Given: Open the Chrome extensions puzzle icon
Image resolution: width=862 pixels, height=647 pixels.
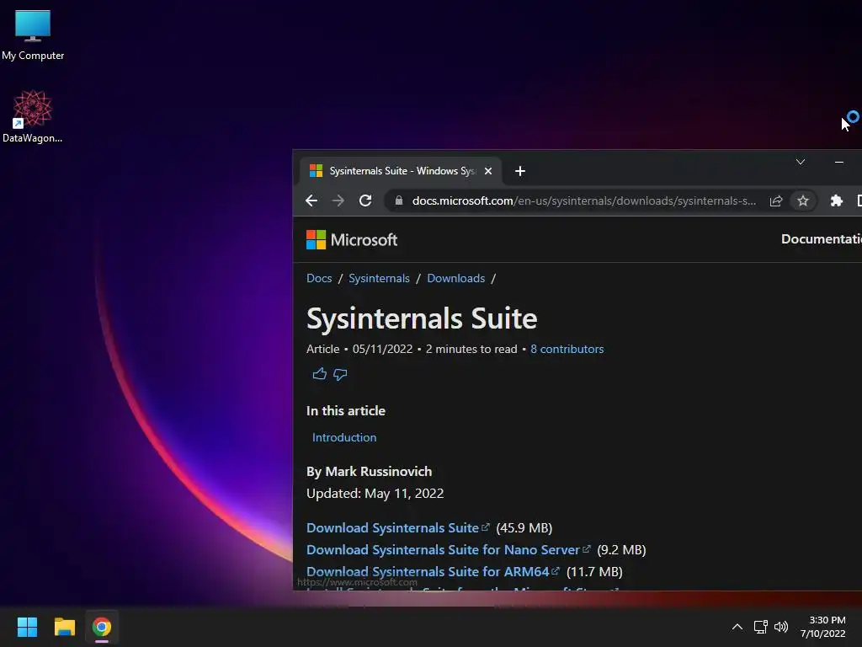Looking at the screenshot, I should (x=836, y=201).
